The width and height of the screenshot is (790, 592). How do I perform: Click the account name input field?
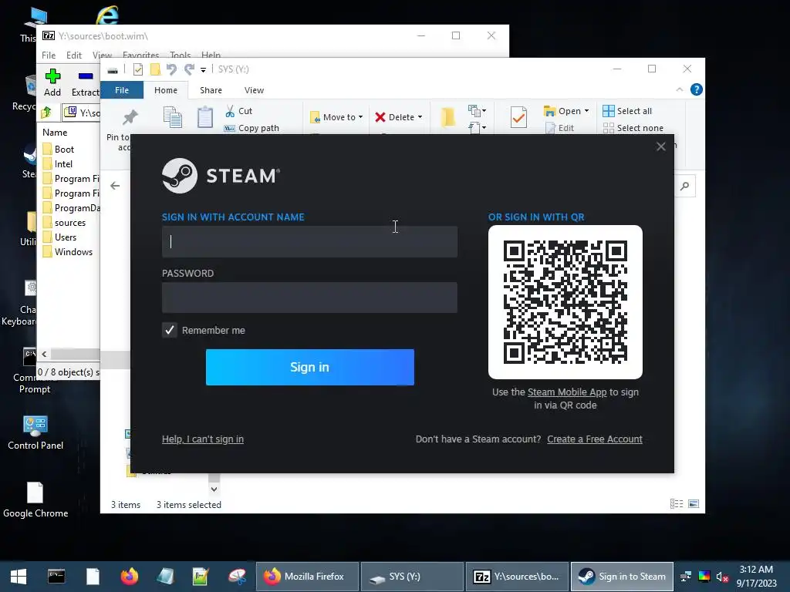coord(309,241)
